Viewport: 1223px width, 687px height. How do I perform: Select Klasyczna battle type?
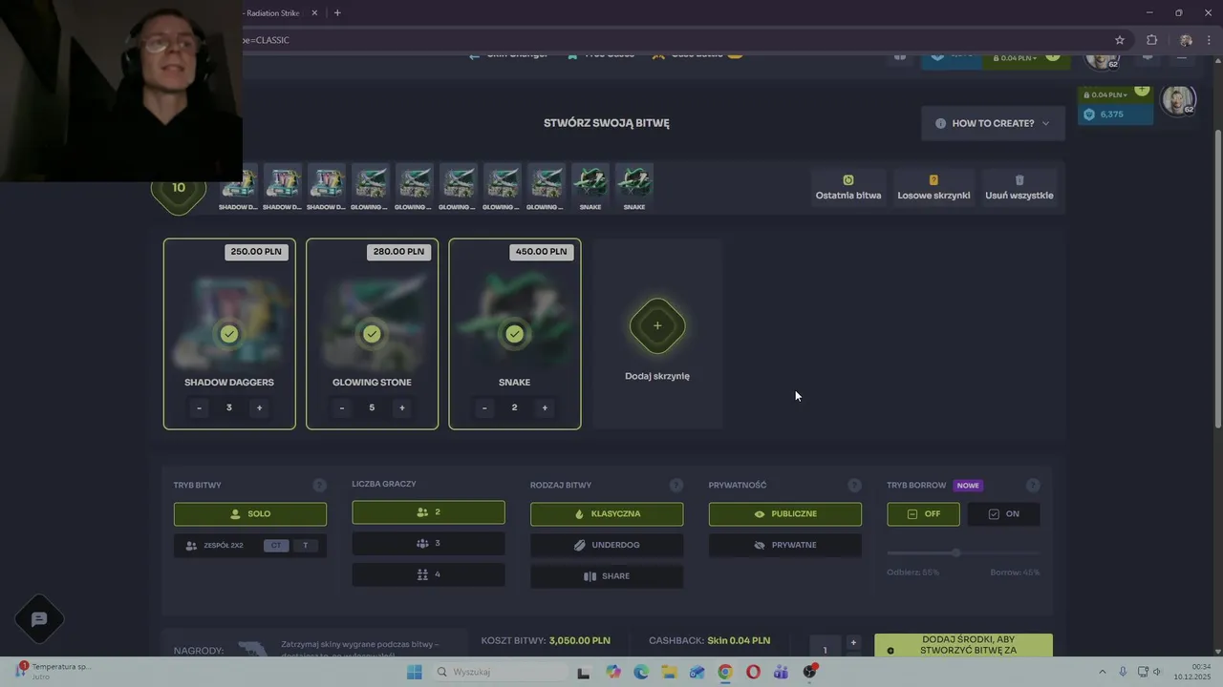(607, 513)
